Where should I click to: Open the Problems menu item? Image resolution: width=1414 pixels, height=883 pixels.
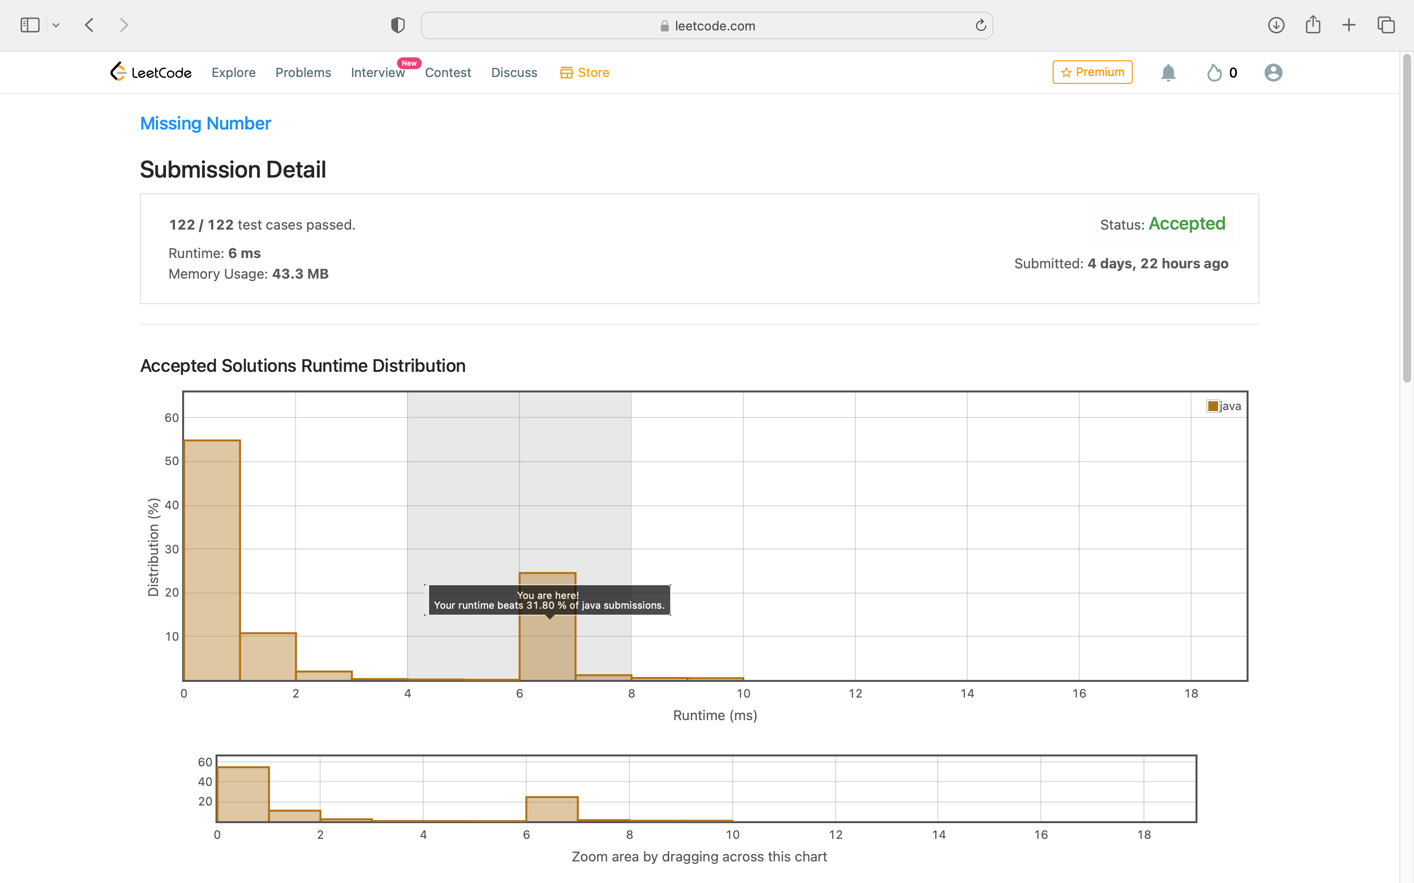302,73
